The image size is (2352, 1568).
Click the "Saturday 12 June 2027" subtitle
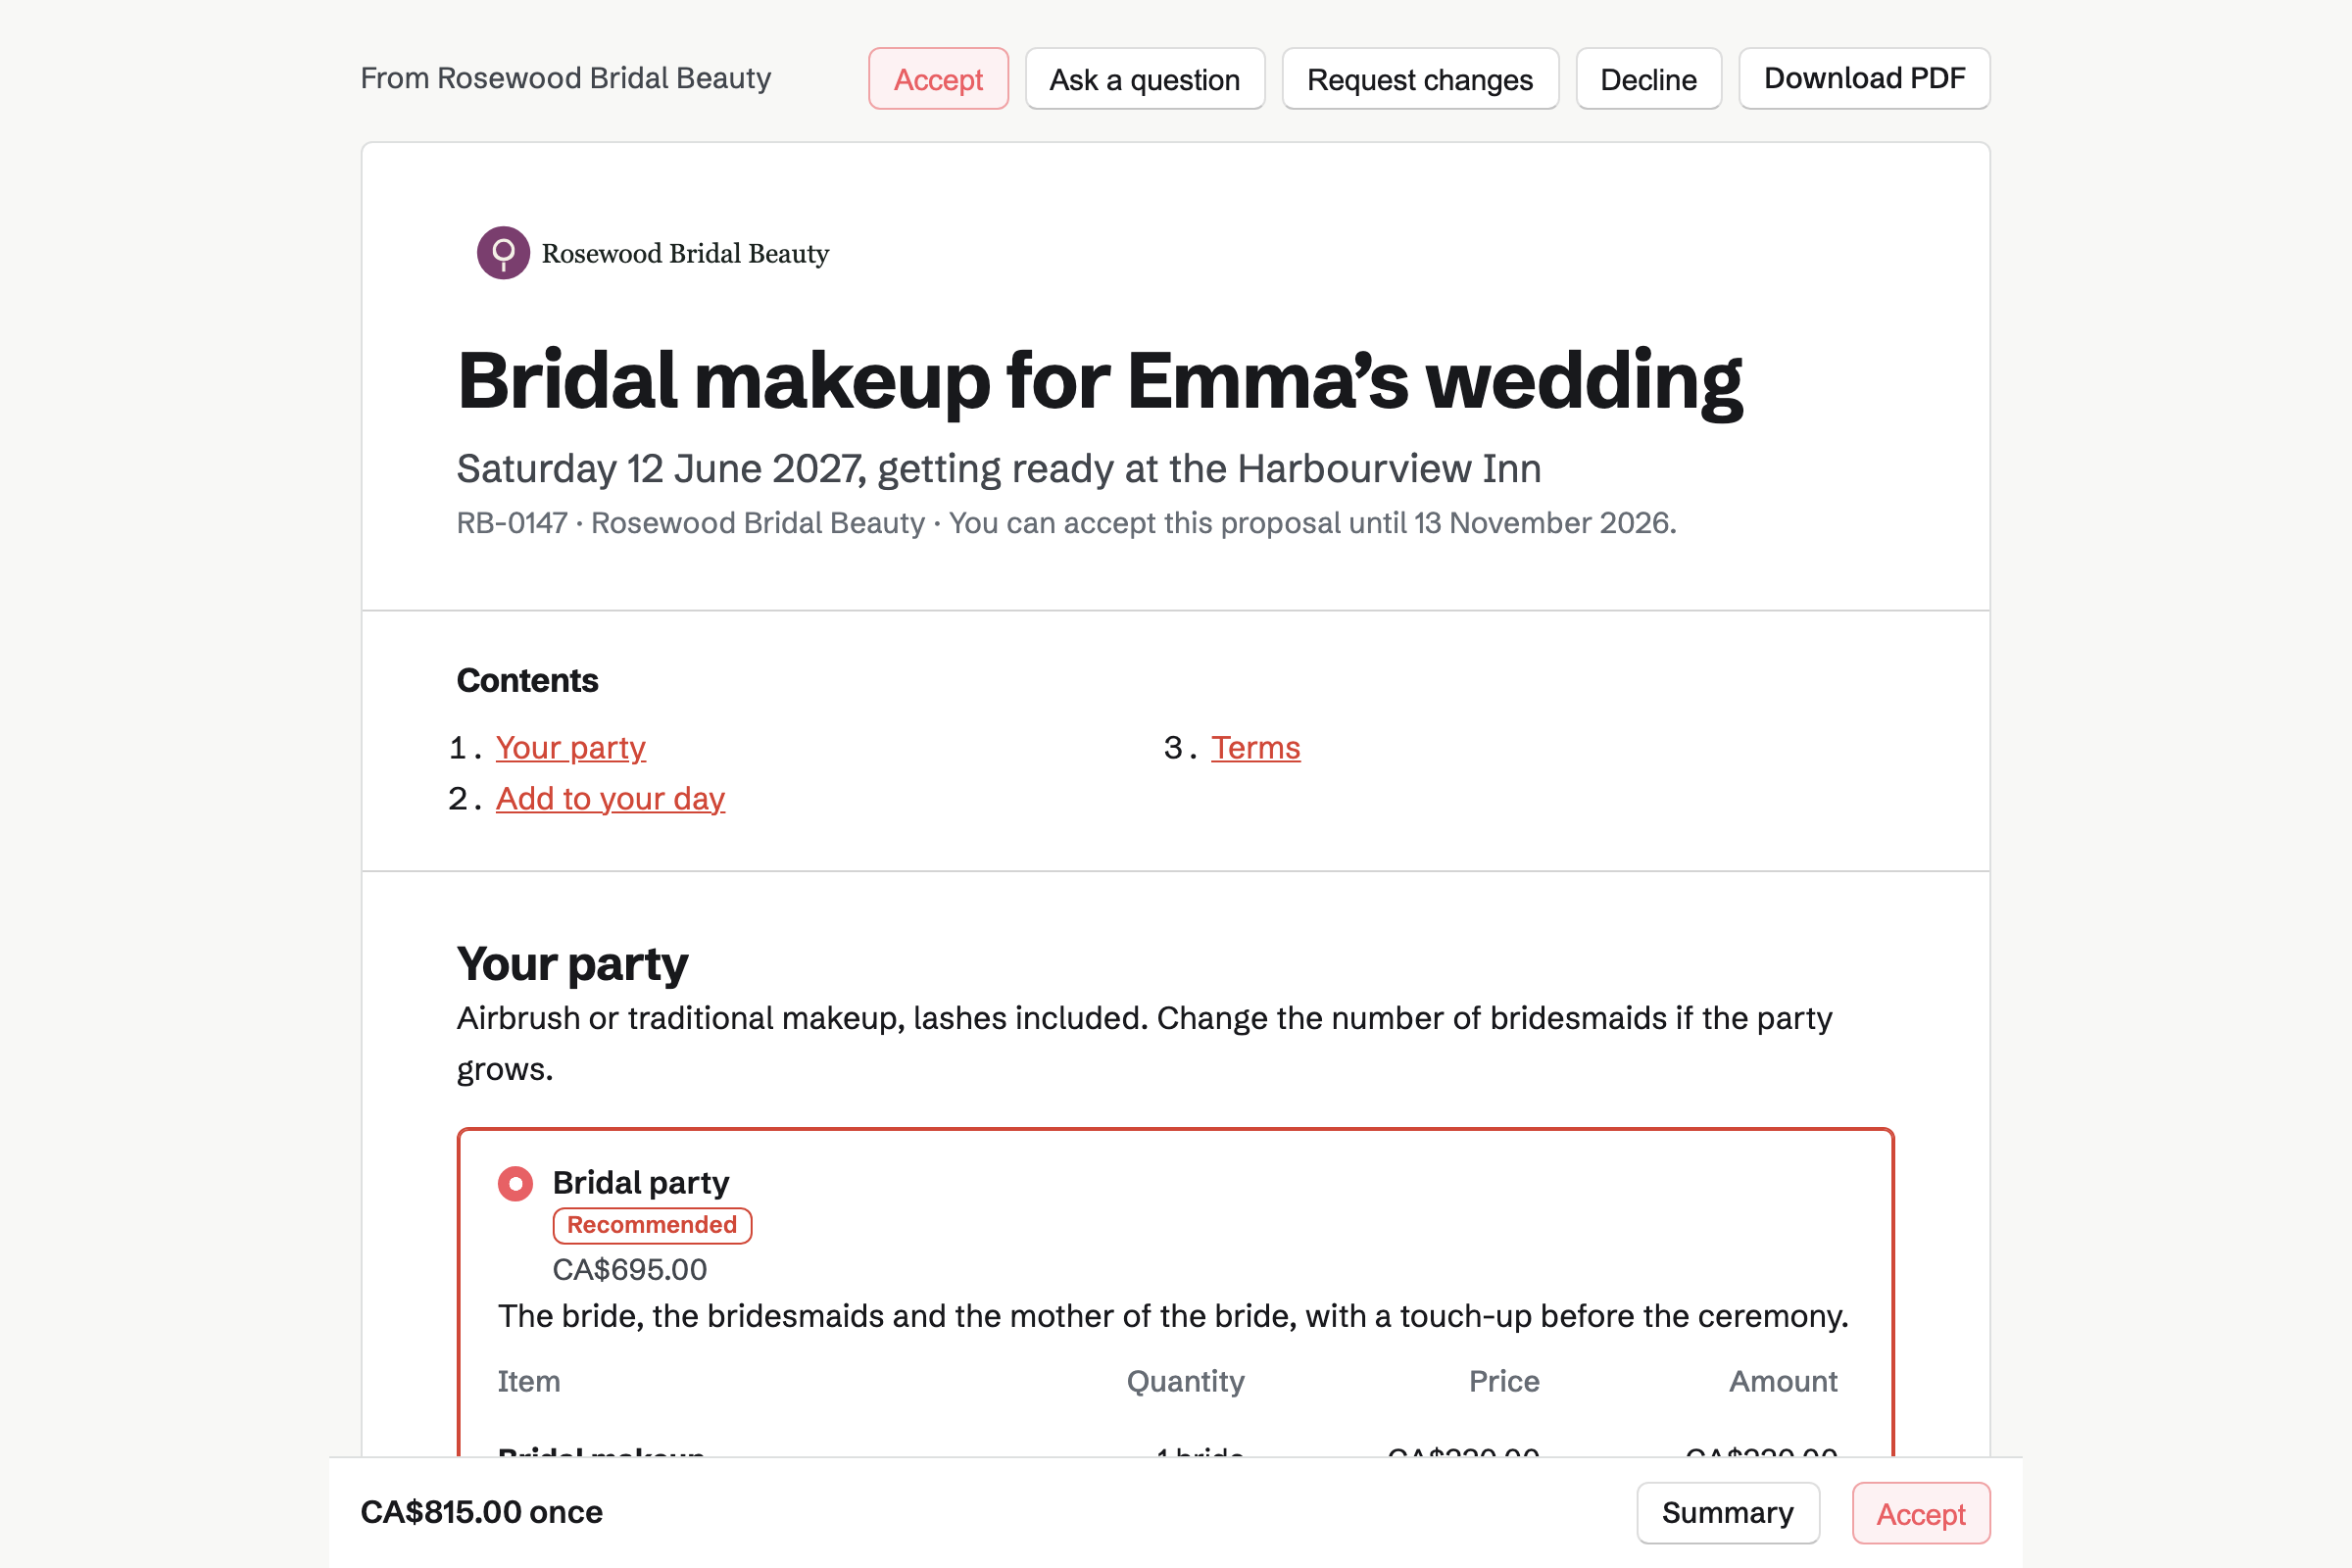point(999,468)
